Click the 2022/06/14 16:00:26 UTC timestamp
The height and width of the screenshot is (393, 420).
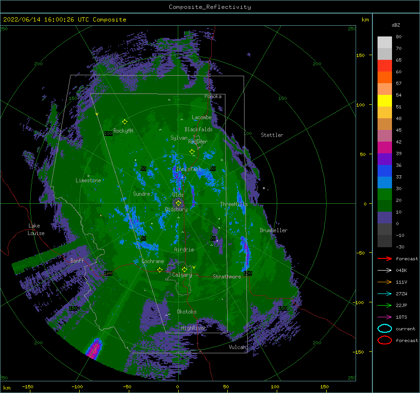click(64, 20)
